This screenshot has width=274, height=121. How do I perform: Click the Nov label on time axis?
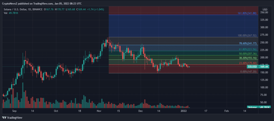tap(99, 111)
